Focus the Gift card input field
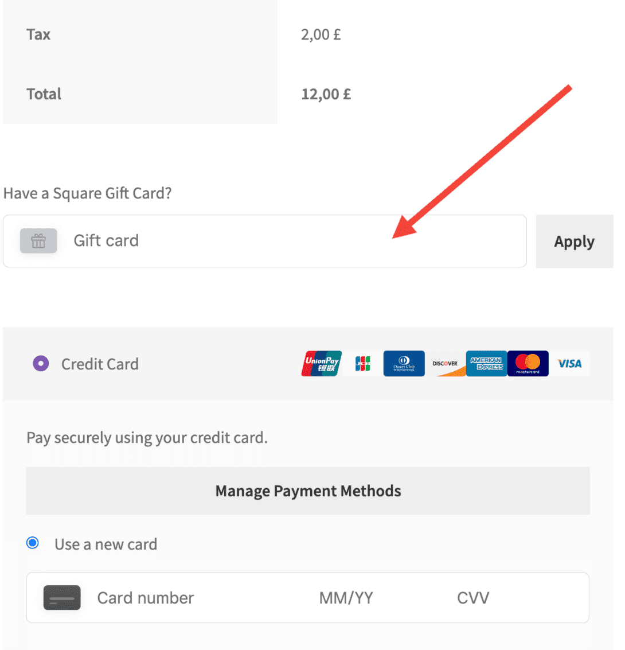Viewport: 625px width, 650px height. tap(287, 241)
